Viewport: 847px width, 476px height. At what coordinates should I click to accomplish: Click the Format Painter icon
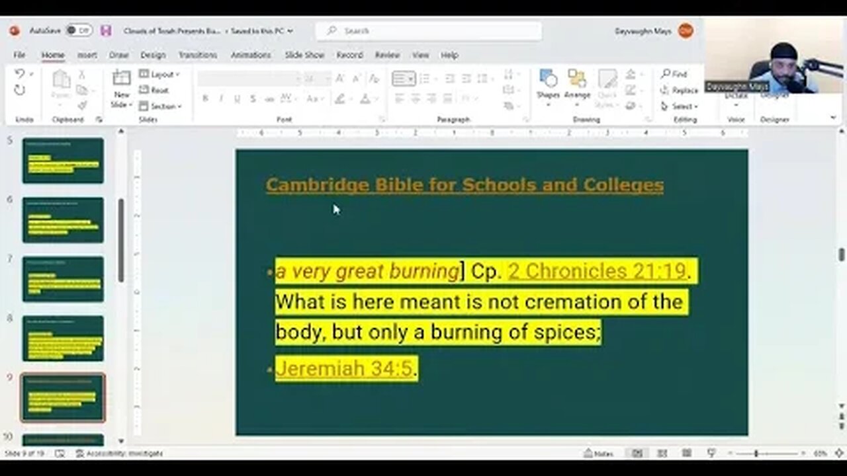[82, 105]
